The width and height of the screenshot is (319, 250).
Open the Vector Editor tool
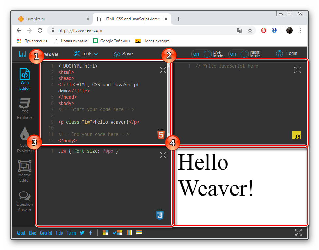click(25, 171)
